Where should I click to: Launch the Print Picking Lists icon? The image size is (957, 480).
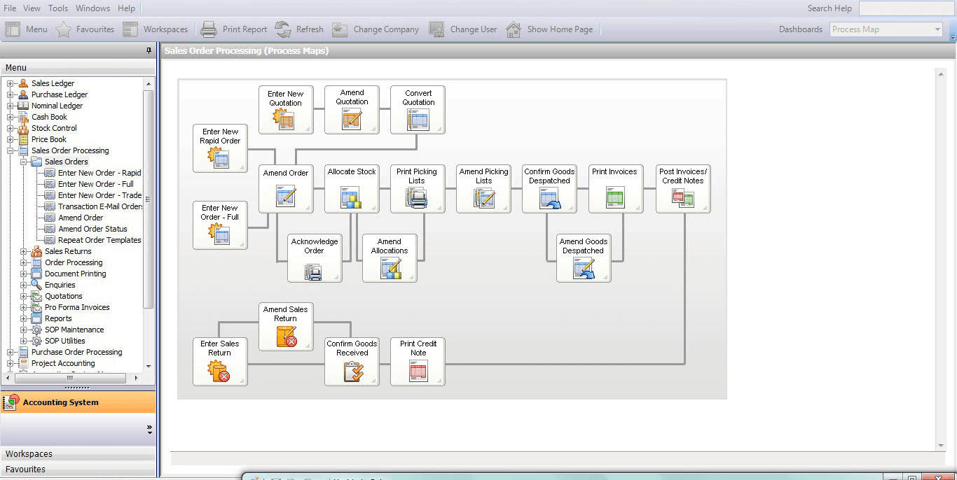click(417, 189)
